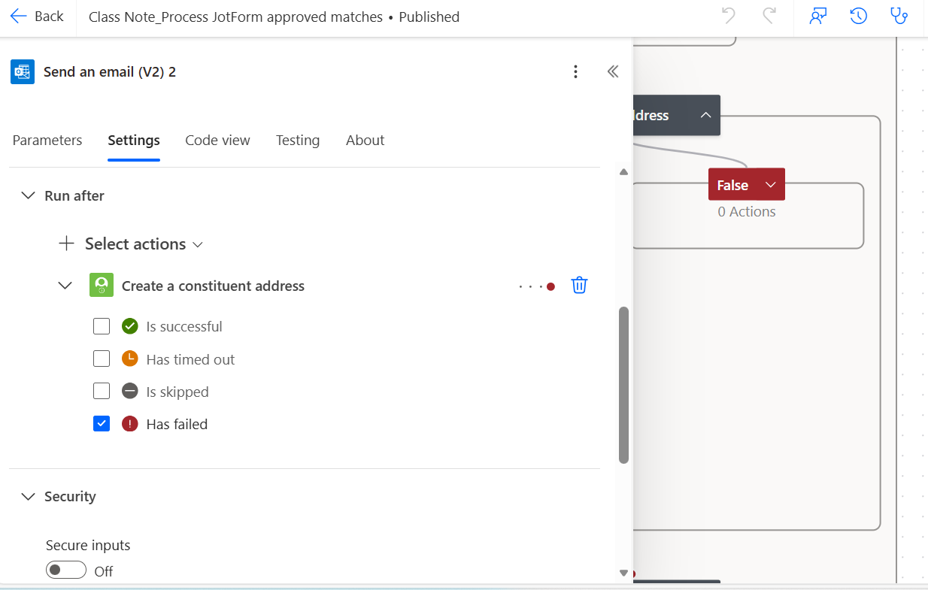The height and width of the screenshot is (590, 928).
Task: Click the scroll up arrow of the settings panel
Action: coord(623,172)
